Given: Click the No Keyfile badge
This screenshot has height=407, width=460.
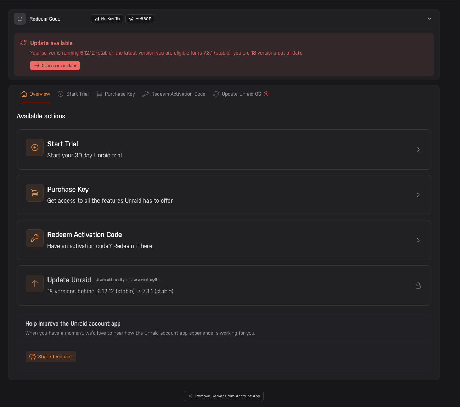Looking at the screenshot, I should click(107, 19).
